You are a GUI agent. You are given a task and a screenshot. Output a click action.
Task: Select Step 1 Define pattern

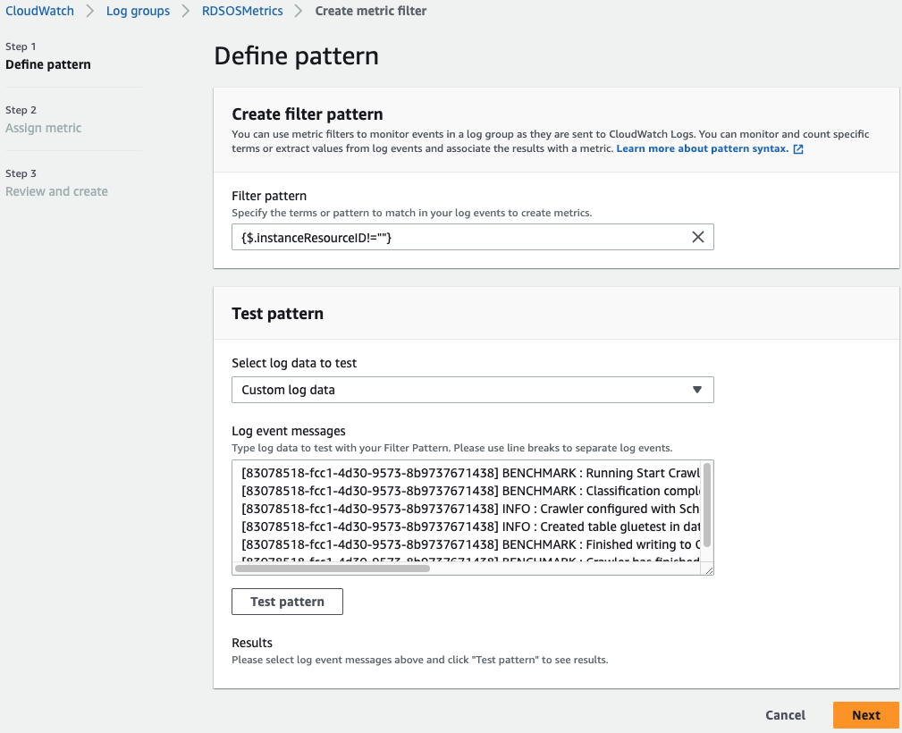click(x=48, y=64)
